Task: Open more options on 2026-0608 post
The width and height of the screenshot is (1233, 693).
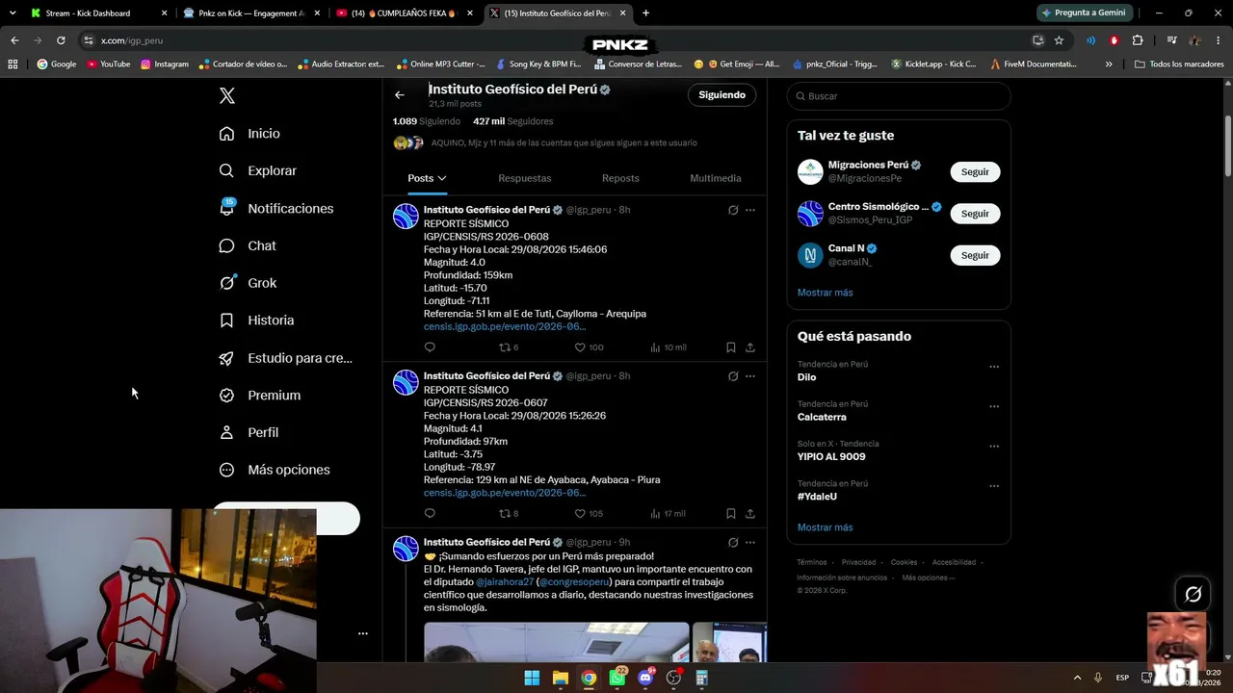Action: 750,210
